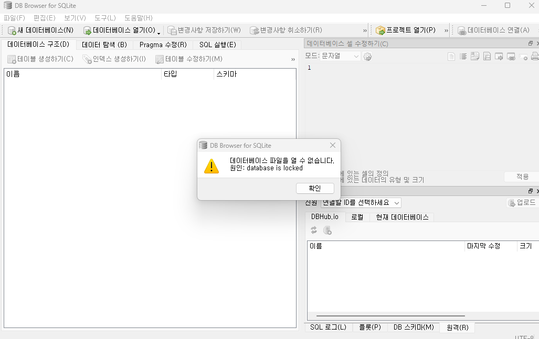This screenshot has width=539, height=339.
Task: Click the DB Browser for SQLite title bar icon
Action: [7, 5]
